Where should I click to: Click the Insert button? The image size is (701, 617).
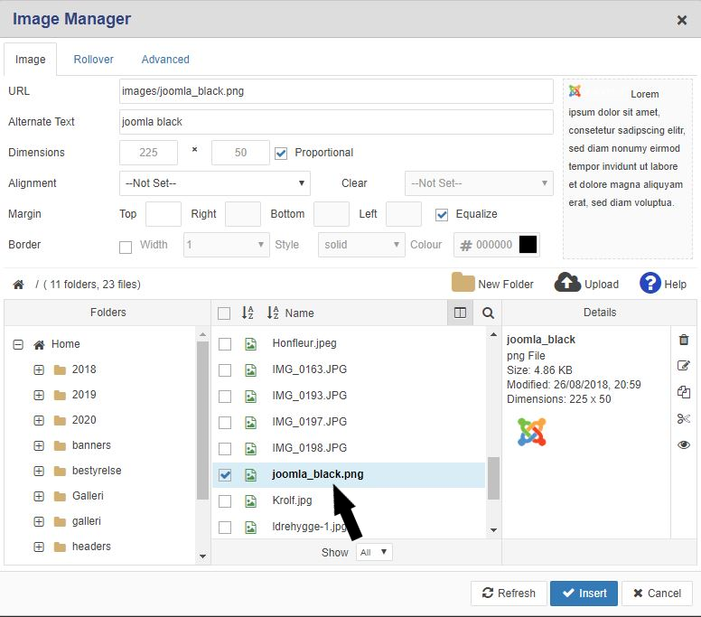(x=584, y=594)
